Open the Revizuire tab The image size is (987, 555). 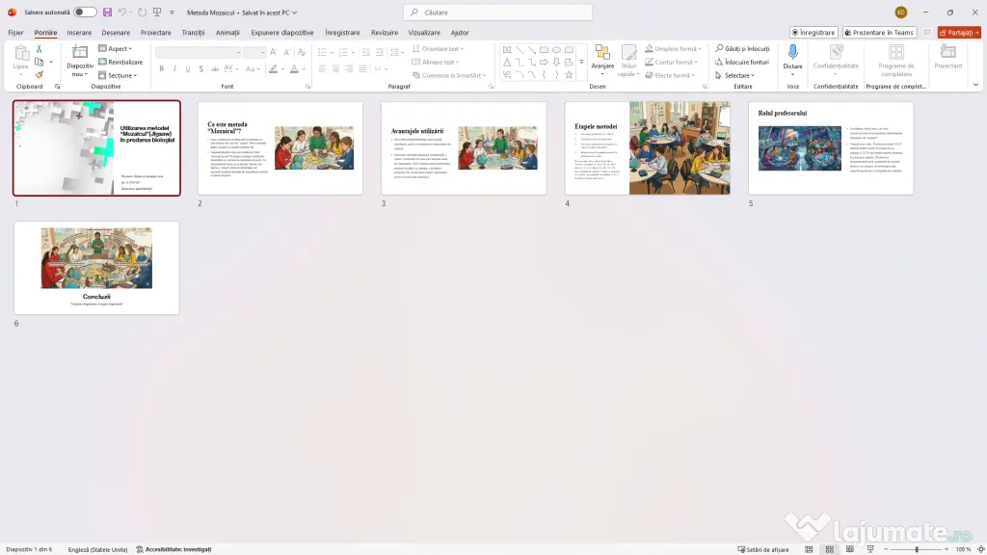384,33
